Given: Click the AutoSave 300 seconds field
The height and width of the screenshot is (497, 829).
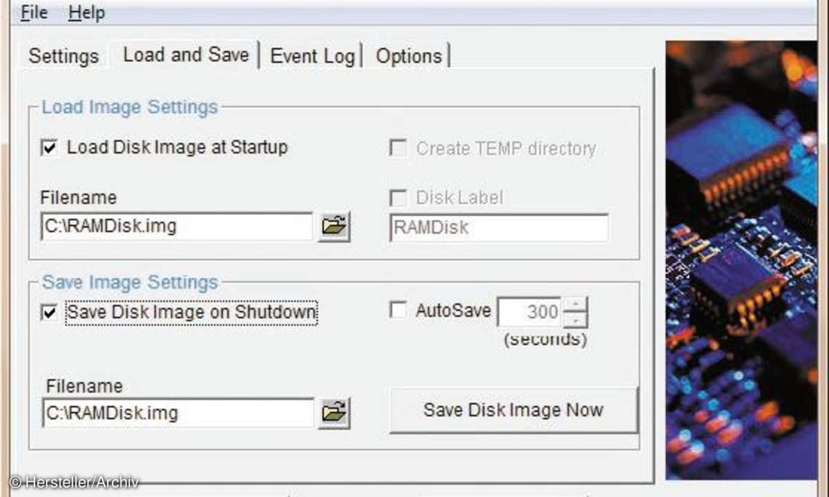Looking at the screenshot, I should pyautogui.click(x=530, y=312).
